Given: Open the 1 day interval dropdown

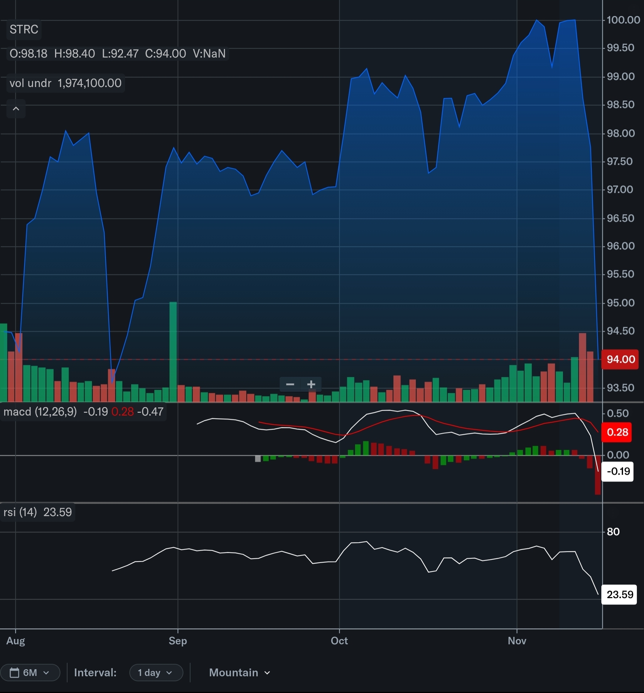Looking at the screenshot, I should [156, 672].
